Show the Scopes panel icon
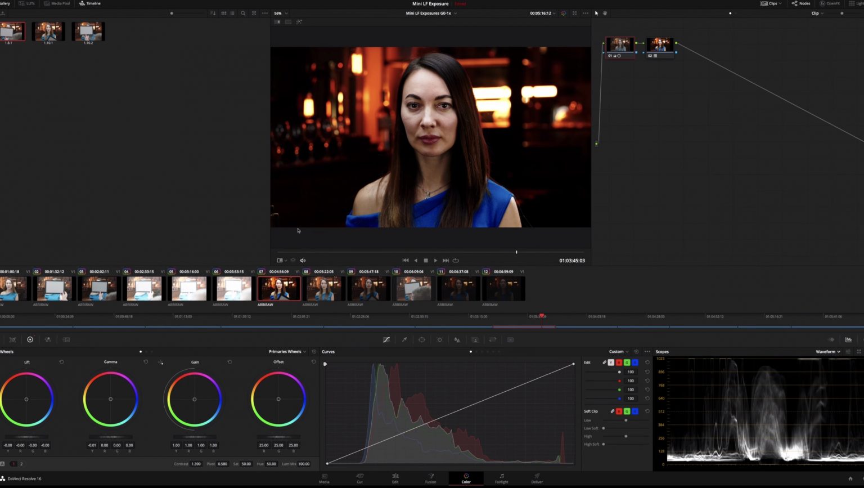 848,340
